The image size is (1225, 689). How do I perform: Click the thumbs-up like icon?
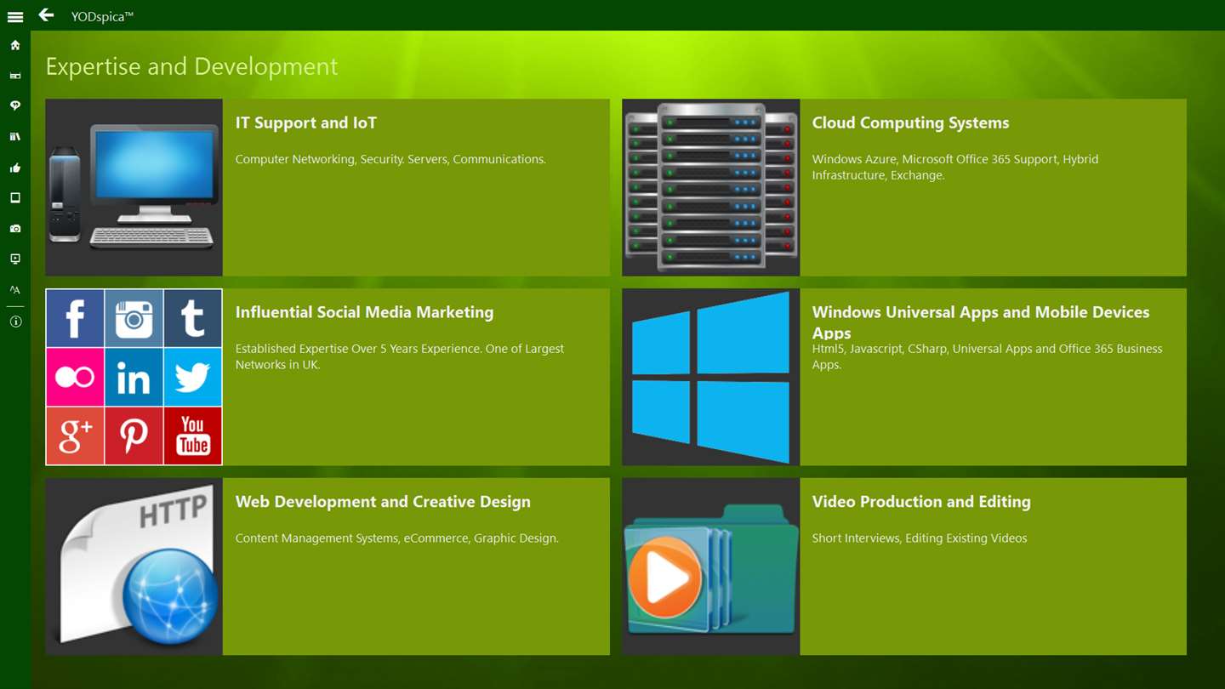click(x=15, y=168)
